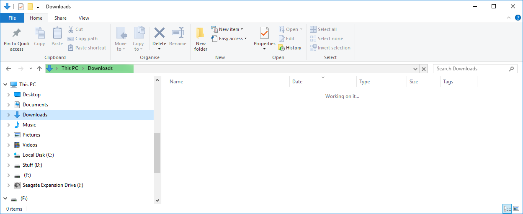
Task: Expand the Music tree node
Action: (x=9, y=125)
